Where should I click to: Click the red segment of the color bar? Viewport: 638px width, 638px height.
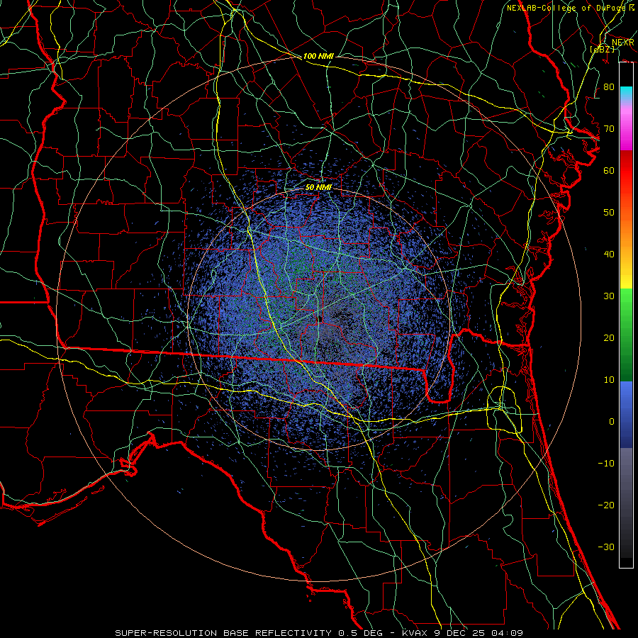click(626, 171)
